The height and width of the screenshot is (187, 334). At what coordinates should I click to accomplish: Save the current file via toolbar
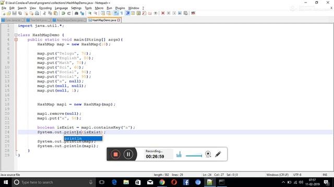pyautogui.click(x=14, y=13)
